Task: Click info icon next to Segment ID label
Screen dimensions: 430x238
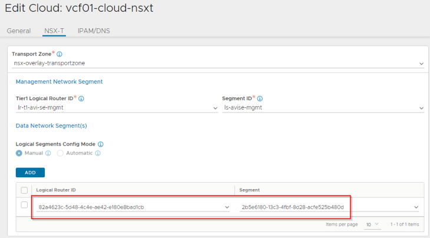Action: coord(260,98)
